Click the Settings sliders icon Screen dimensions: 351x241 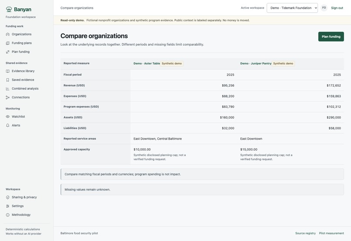7,206
